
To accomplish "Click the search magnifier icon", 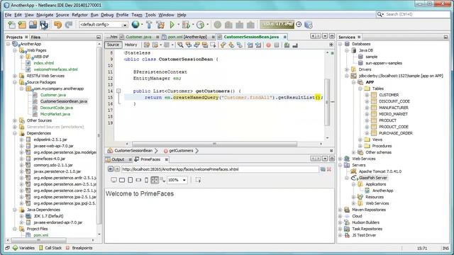I will pyautogui.click(x=380, y=14).
